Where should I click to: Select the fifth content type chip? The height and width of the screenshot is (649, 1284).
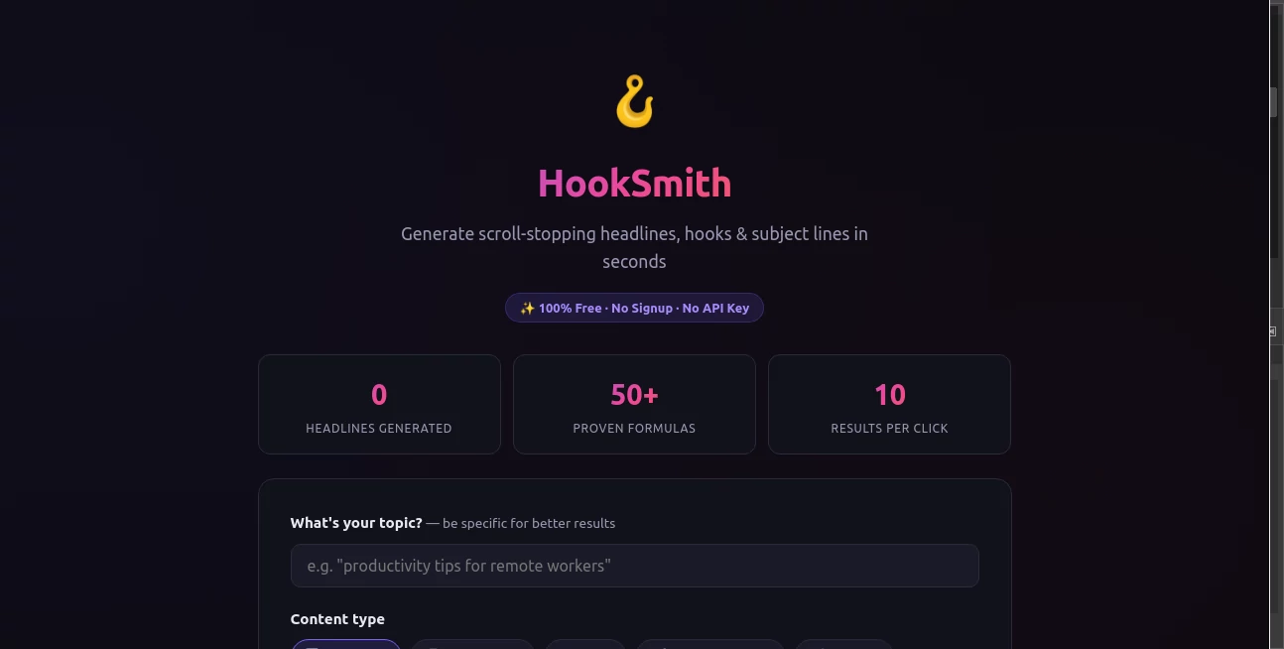point(843,647)
